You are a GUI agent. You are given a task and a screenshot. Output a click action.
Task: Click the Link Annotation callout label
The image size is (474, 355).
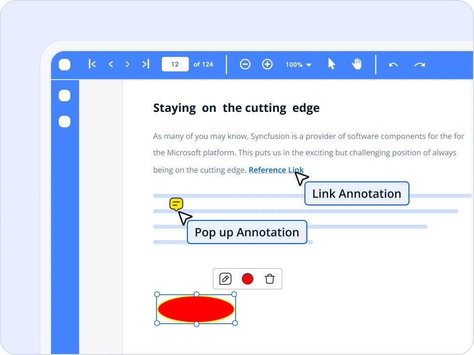tap(356, 193)
